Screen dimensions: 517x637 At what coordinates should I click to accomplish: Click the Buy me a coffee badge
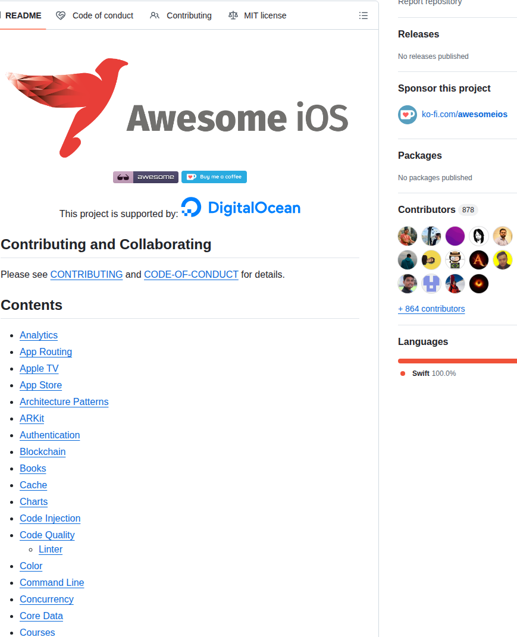(214, 177)
